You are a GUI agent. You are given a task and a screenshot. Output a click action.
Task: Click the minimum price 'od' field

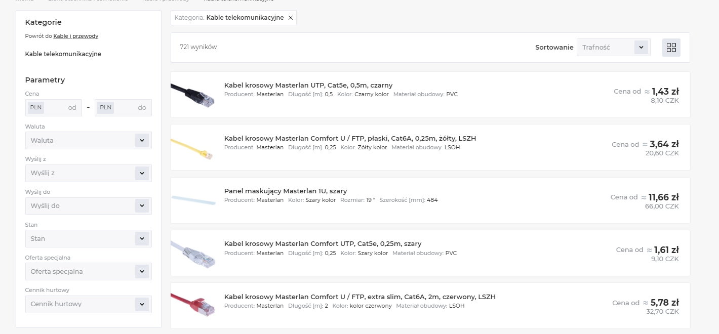tap(53, 108)
